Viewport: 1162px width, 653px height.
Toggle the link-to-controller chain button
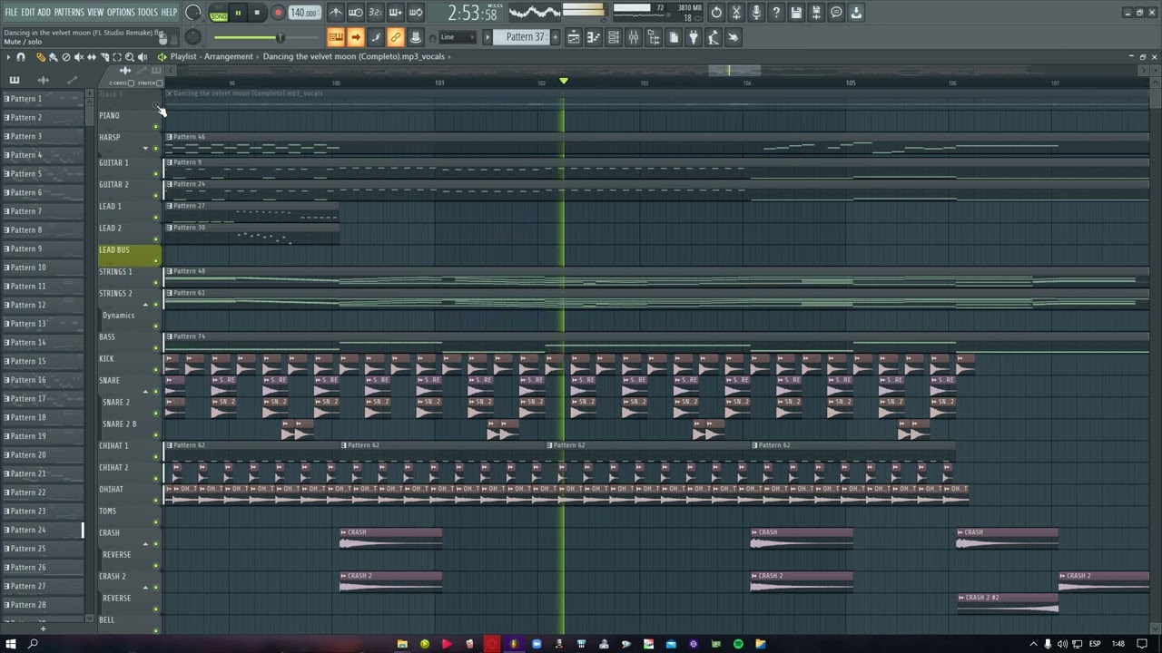coord(396,37)
